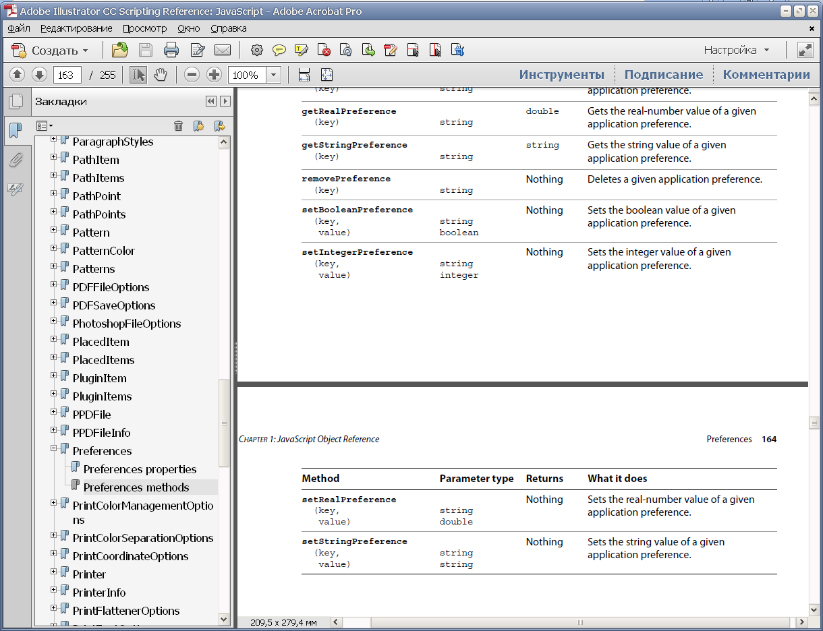Expand the PDFSaveOptions bookmark node
Image resolution: width=823 pixels, height=631 pixels.
[54, 302]
